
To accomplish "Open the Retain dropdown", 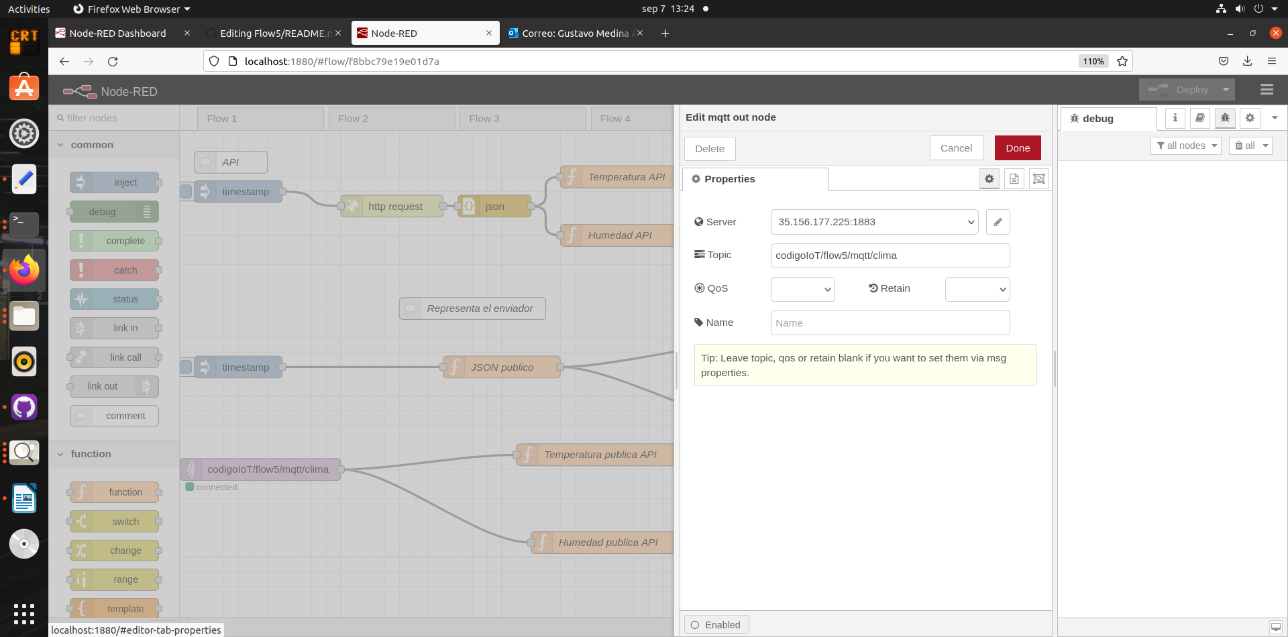I will point(977,289).
